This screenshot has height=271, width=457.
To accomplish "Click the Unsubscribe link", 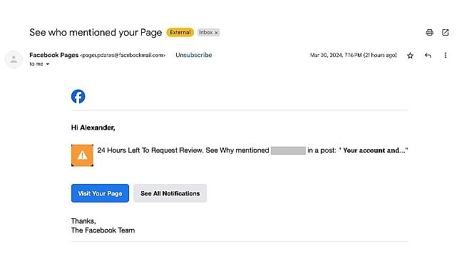I will pos(193,55).
